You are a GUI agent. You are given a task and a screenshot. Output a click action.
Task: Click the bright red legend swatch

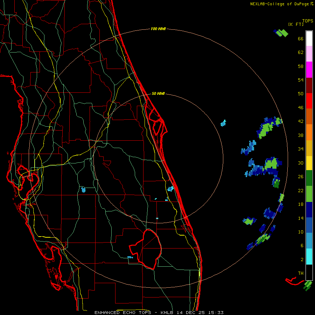[309, 101]
